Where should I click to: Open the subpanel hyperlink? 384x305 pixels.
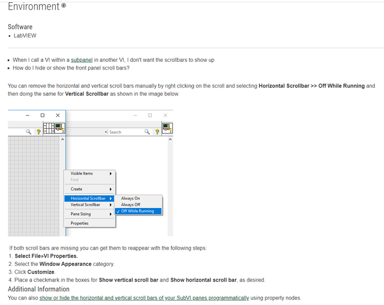(81, 60)
